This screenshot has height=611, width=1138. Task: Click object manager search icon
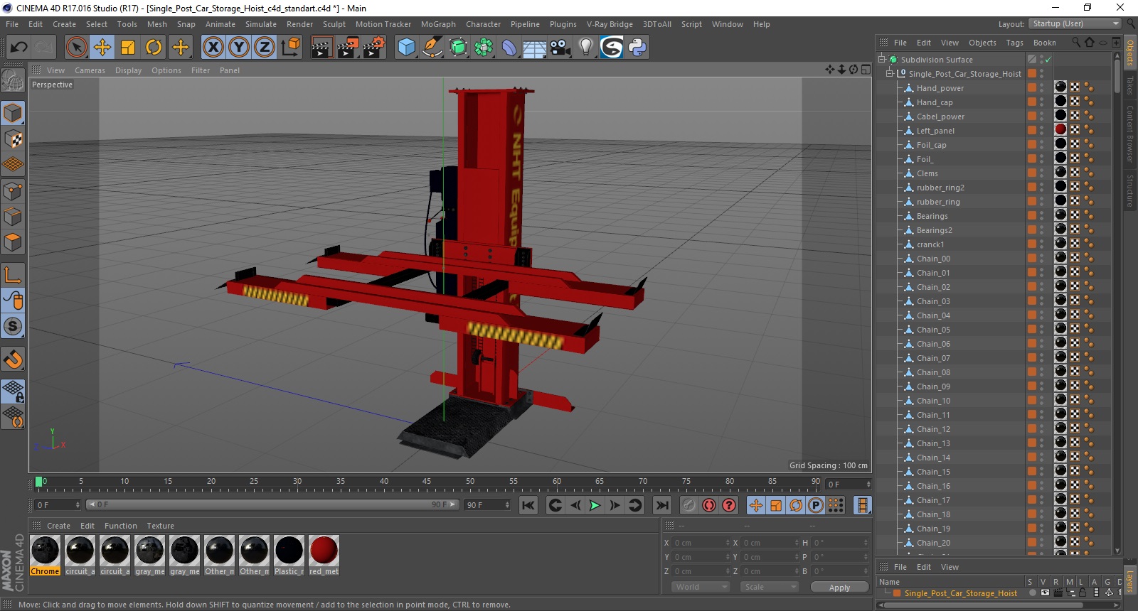point(1075,43)
